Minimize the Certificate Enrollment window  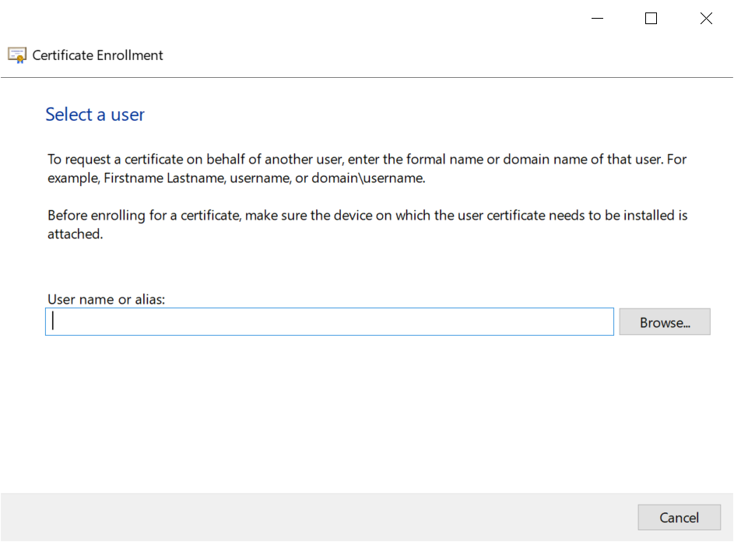click(597, 19)
